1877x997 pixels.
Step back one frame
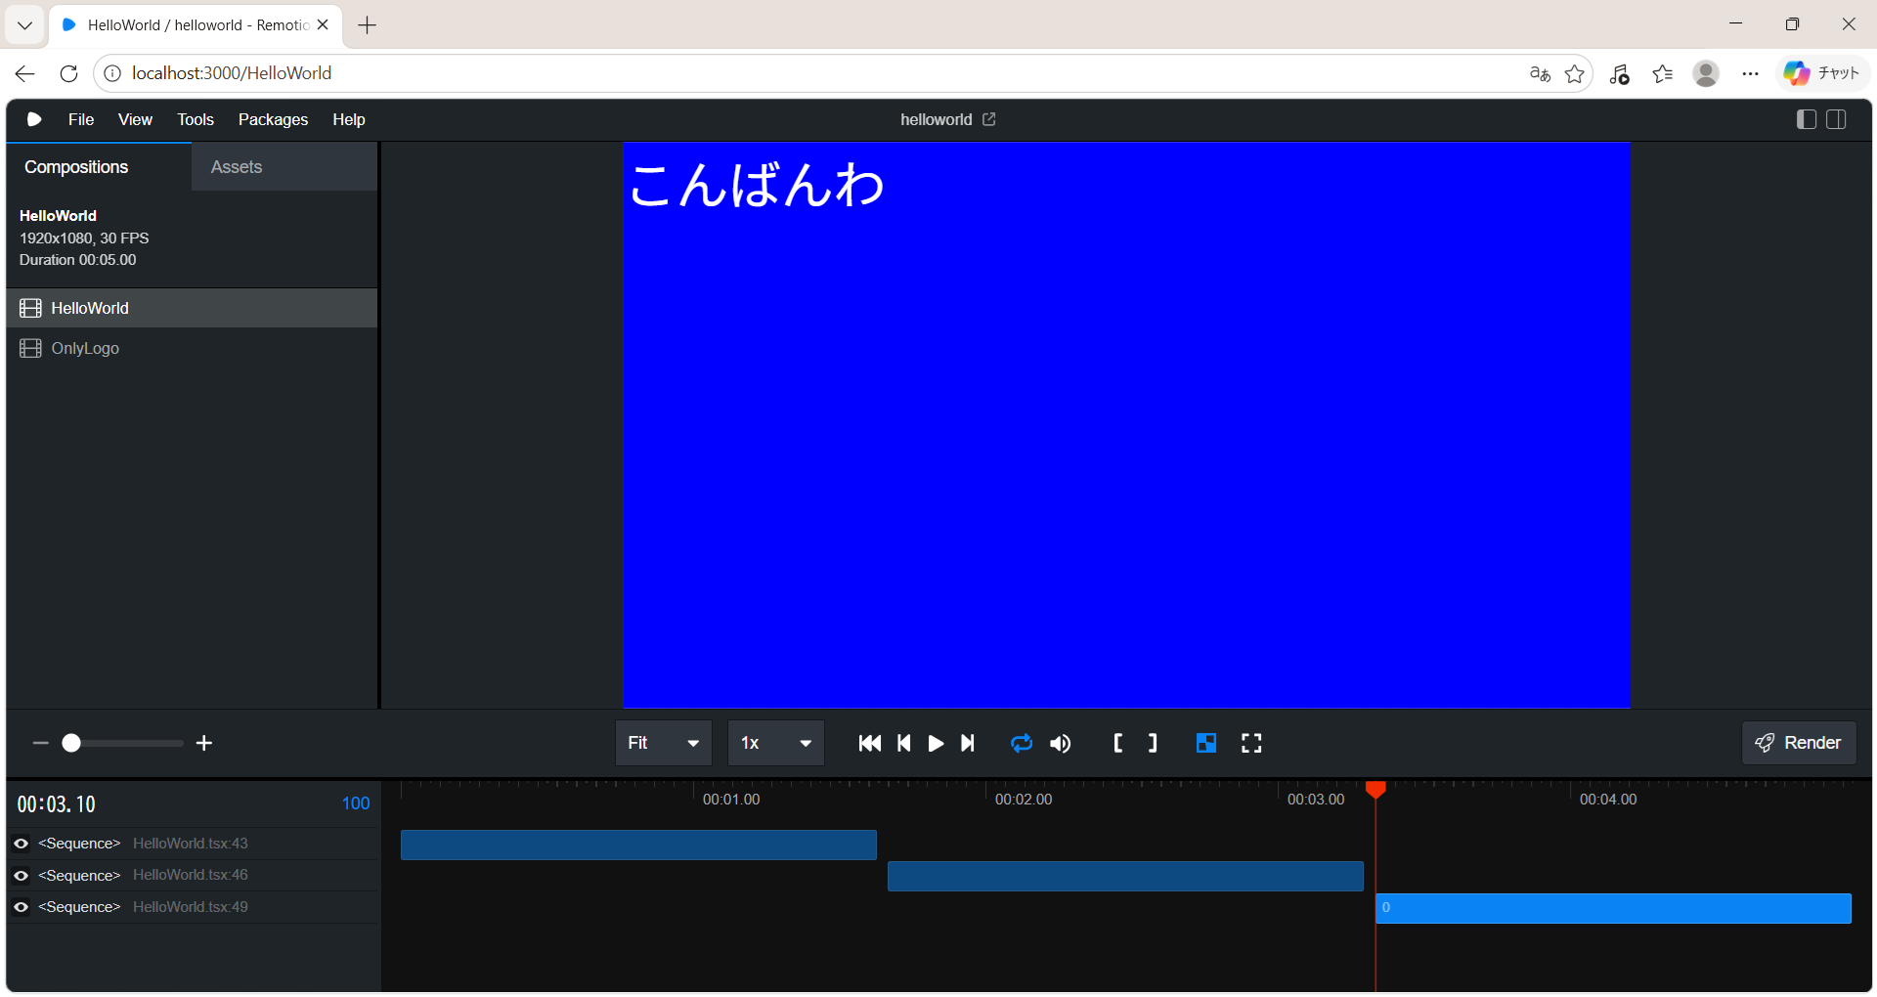pos(904,744)
